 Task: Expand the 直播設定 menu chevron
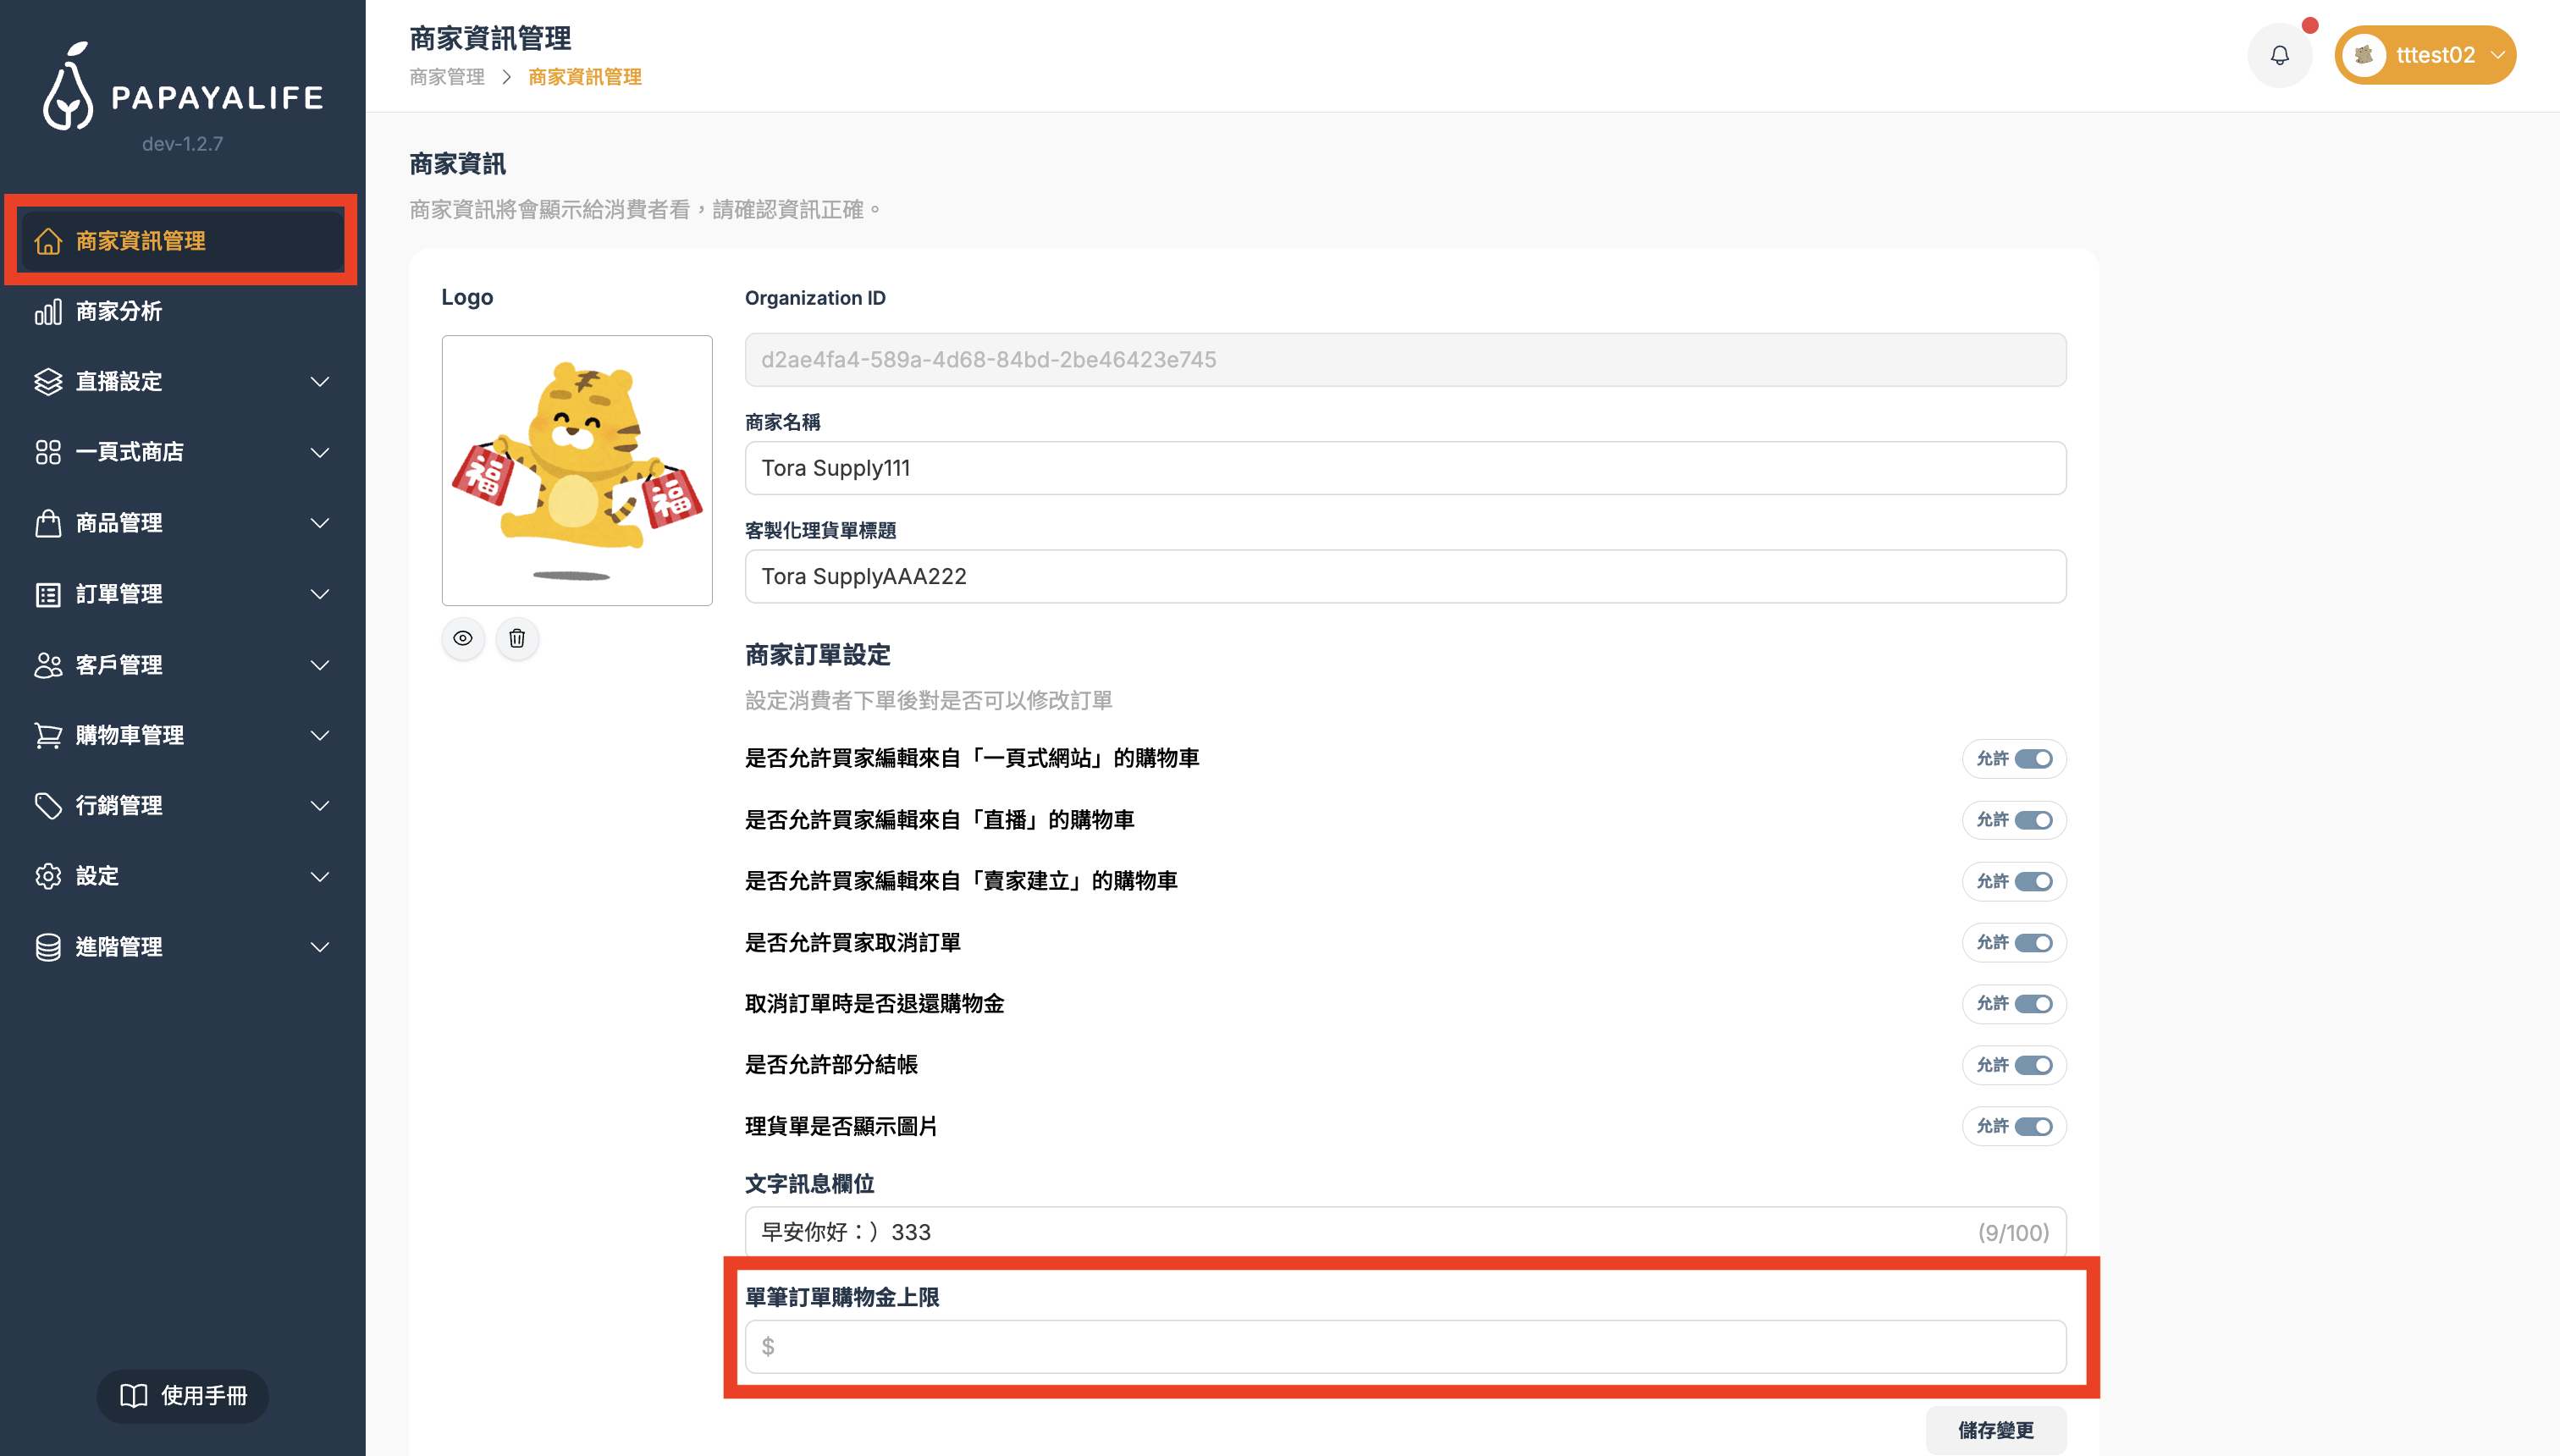pyautogui.click(x=320, y=381)
